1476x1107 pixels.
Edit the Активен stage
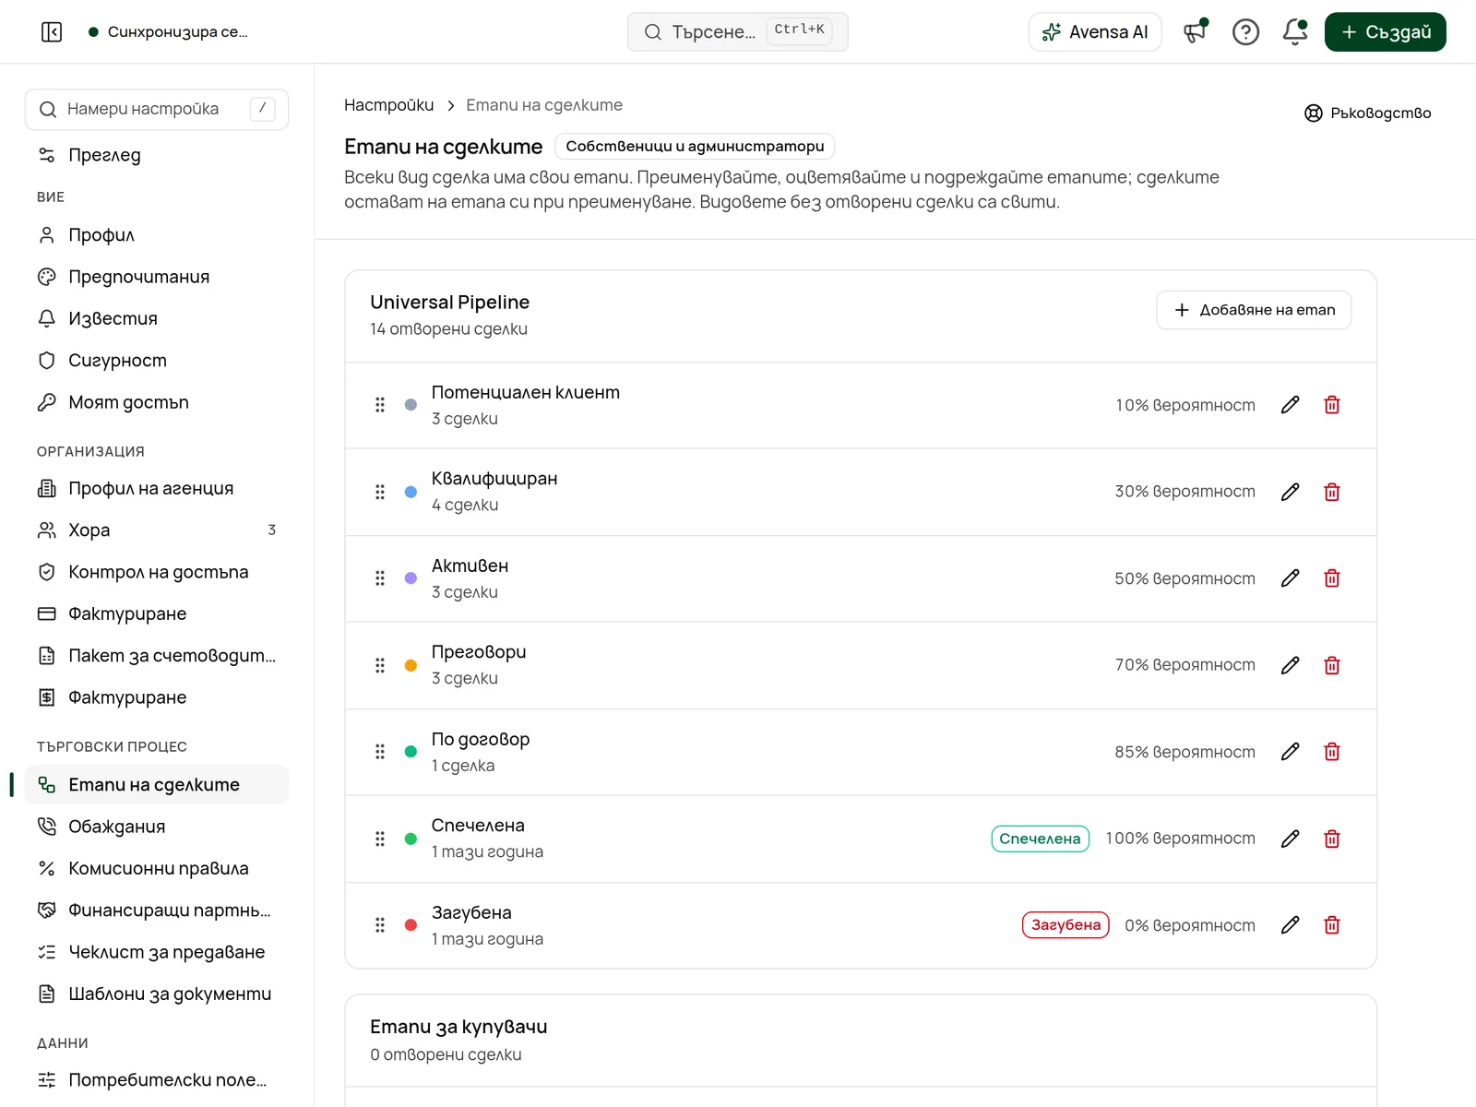click(1290, 578)
